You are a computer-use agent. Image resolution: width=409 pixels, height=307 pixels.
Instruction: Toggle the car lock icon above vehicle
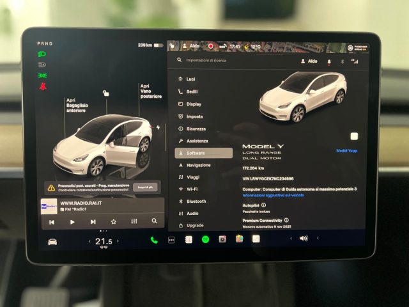(105, 93)
